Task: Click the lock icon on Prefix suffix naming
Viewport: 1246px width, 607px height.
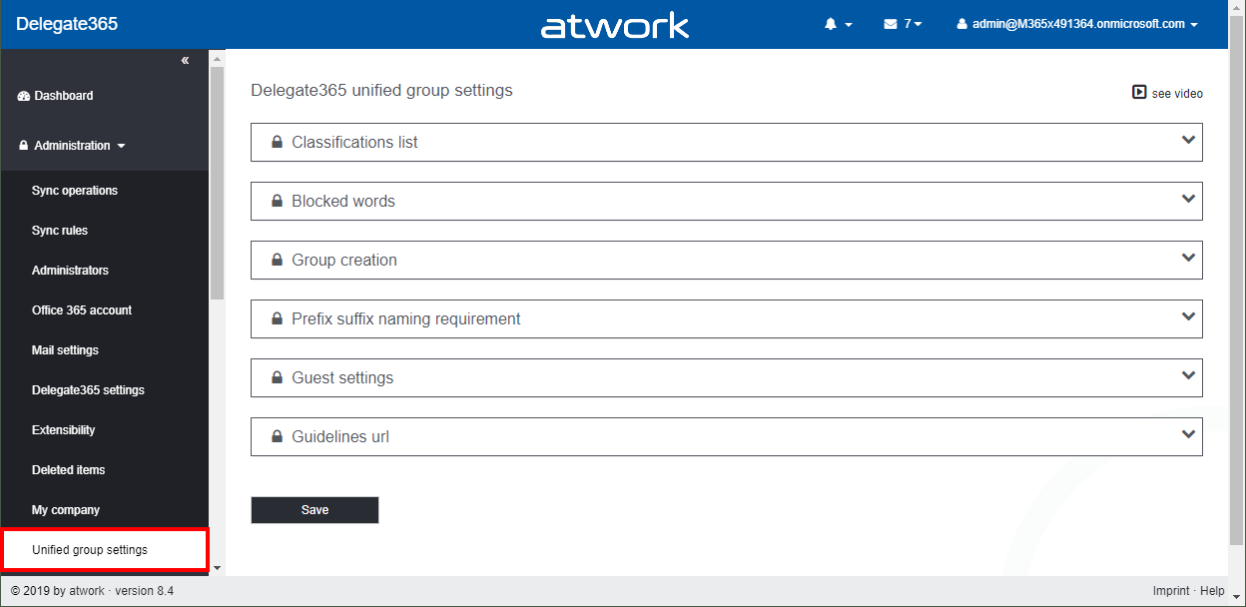Action: coord(277,318)
